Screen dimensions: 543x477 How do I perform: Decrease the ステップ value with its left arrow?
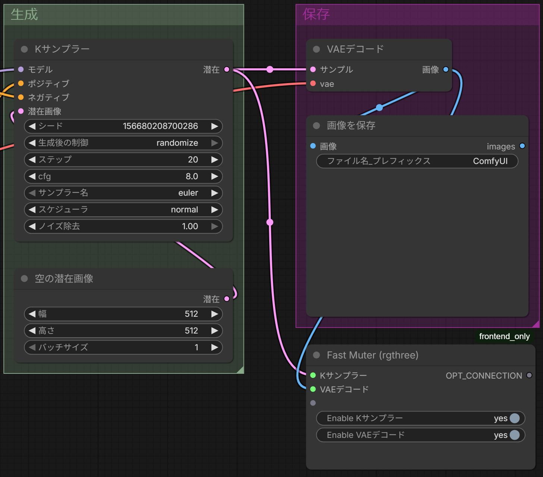coord(32,159)
